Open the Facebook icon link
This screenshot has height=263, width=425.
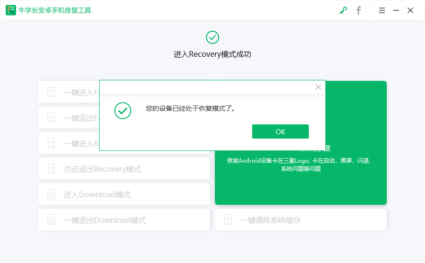[358, 10]
